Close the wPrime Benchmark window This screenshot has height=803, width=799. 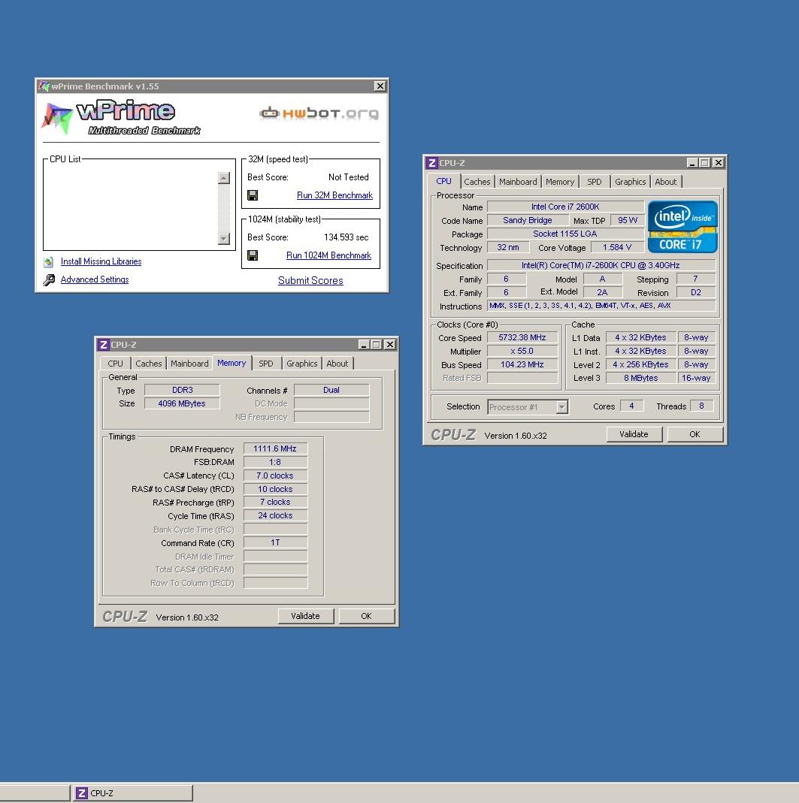(x=380, y=86)
